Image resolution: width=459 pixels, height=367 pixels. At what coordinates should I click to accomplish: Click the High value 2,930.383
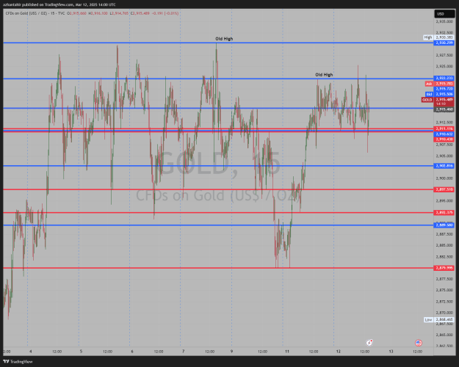coord(444,37)
